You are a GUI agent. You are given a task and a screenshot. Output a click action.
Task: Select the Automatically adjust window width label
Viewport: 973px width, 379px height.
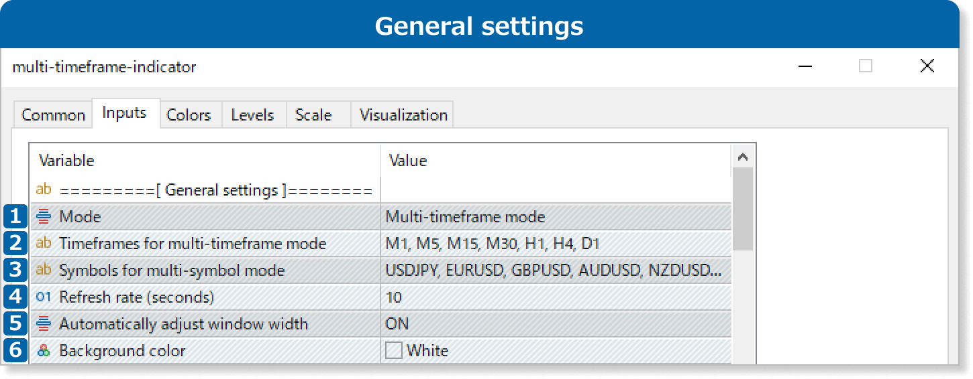click(x=183, y=323)
